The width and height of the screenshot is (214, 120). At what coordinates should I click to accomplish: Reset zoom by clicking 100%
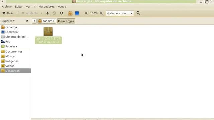click(94, 13)
